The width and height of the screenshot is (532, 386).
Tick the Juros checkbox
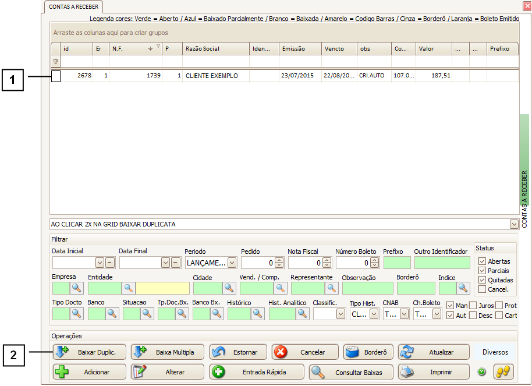pos(473,306)
